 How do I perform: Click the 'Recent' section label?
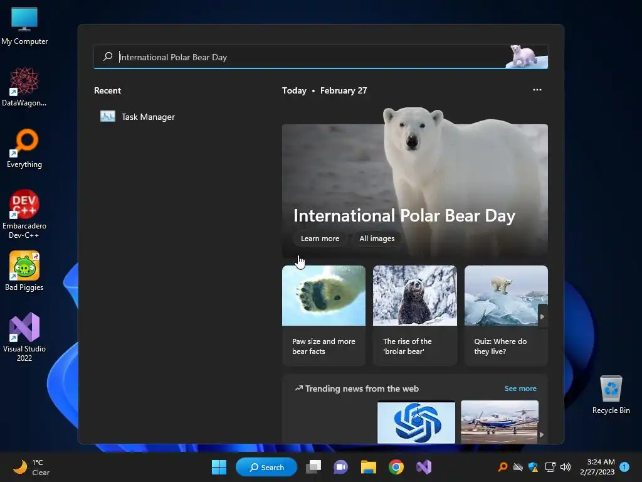(108, 90)
